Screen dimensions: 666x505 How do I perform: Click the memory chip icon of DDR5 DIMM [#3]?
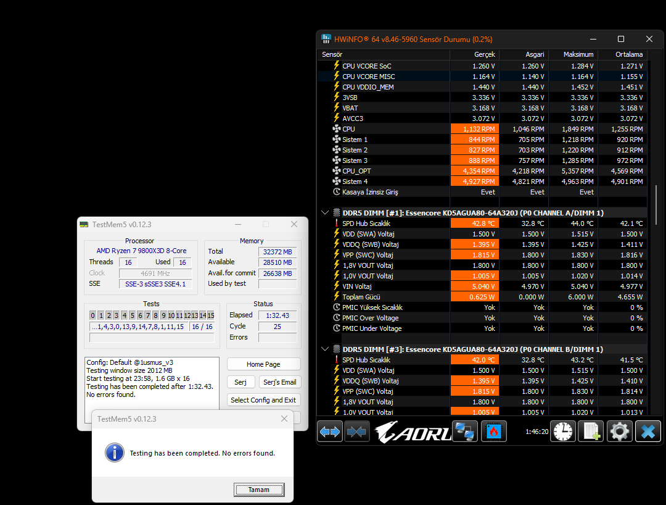(337, 349)
